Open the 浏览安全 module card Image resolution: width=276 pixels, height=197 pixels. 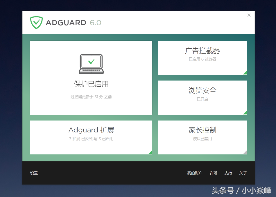coord(202,98)
